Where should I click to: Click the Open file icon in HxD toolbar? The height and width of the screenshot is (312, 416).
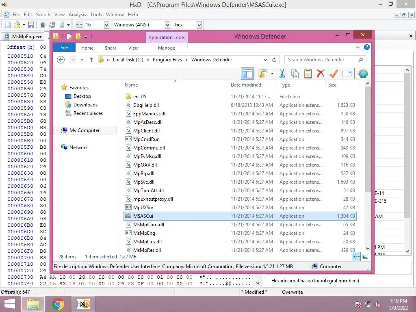click(17, 25)
